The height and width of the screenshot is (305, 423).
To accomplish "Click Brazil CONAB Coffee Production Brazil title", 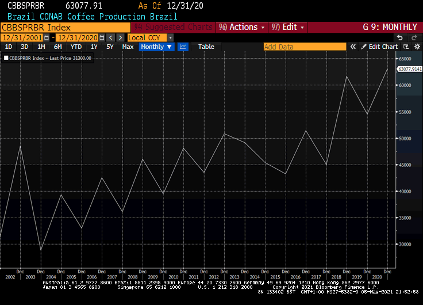I will [x=93, y=17].
